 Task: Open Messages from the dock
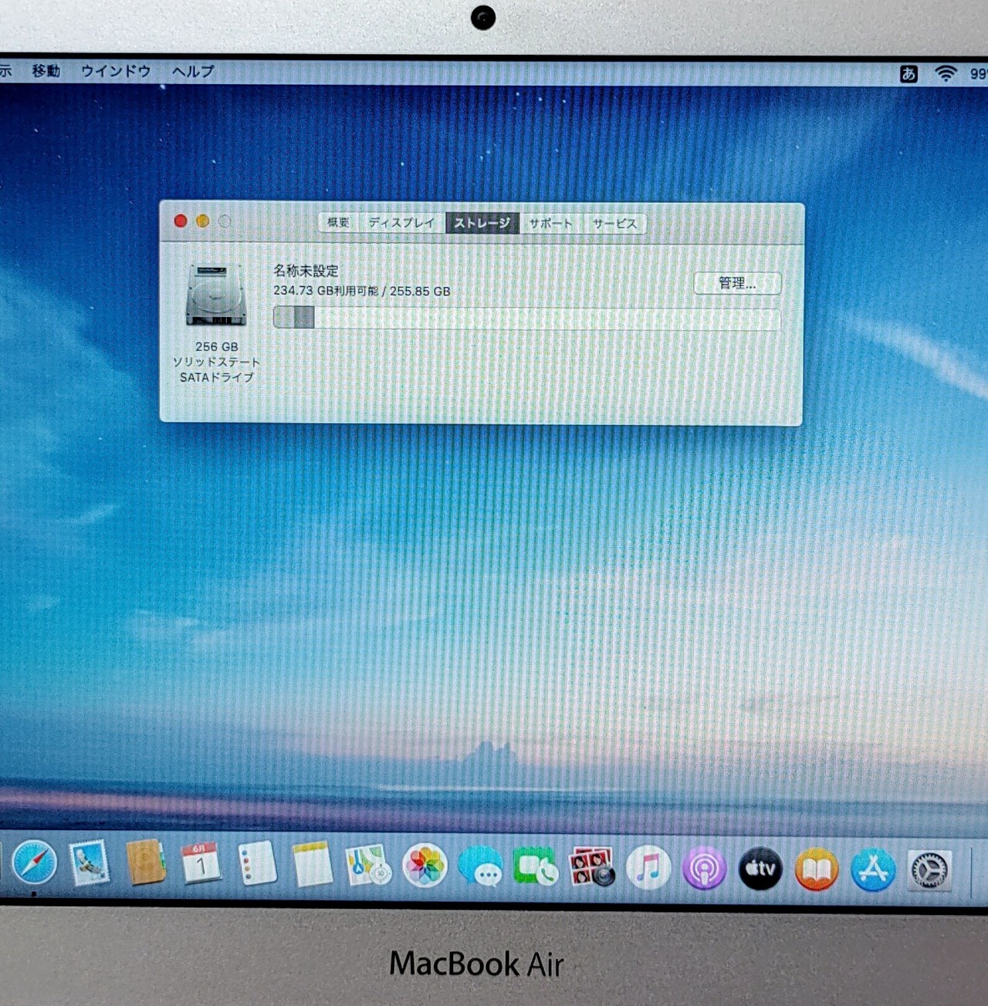point(480,866)
